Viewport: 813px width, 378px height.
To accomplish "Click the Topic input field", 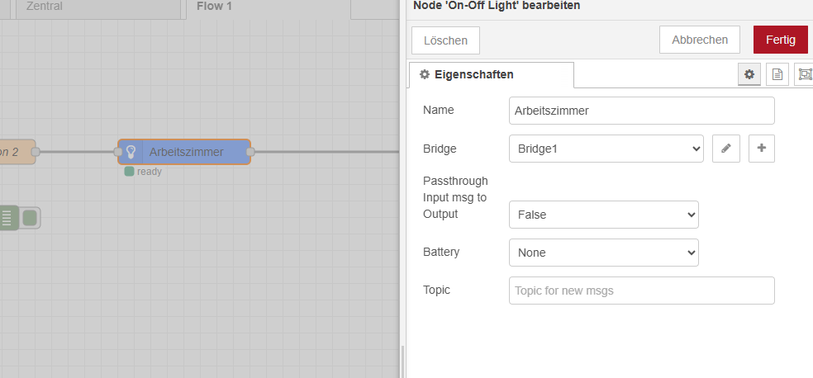I will click(641, 291).
